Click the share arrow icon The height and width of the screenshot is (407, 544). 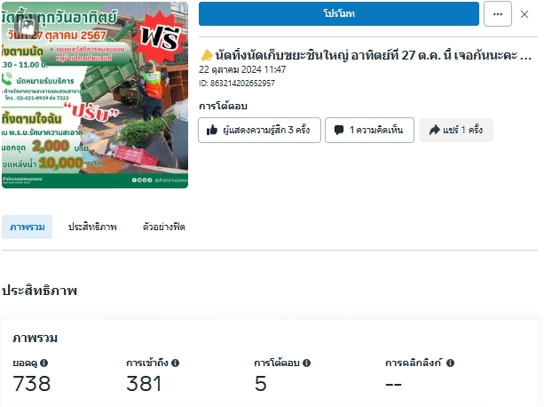(434, 131)
